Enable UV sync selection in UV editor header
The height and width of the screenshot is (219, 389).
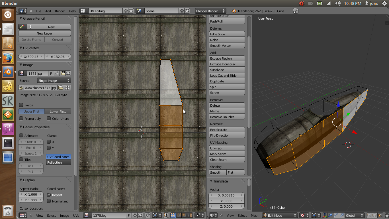point(166,215)
